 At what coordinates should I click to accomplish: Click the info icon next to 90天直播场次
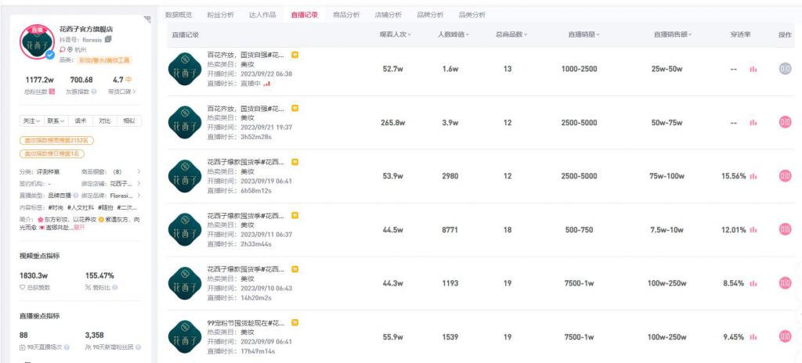coord(67,347)
